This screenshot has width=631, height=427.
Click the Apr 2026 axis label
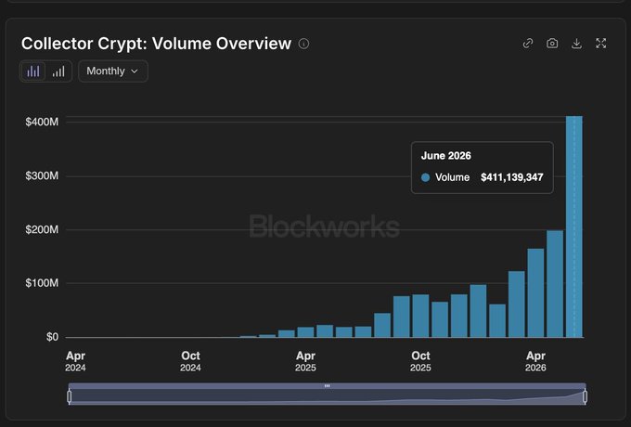[535, 361]
